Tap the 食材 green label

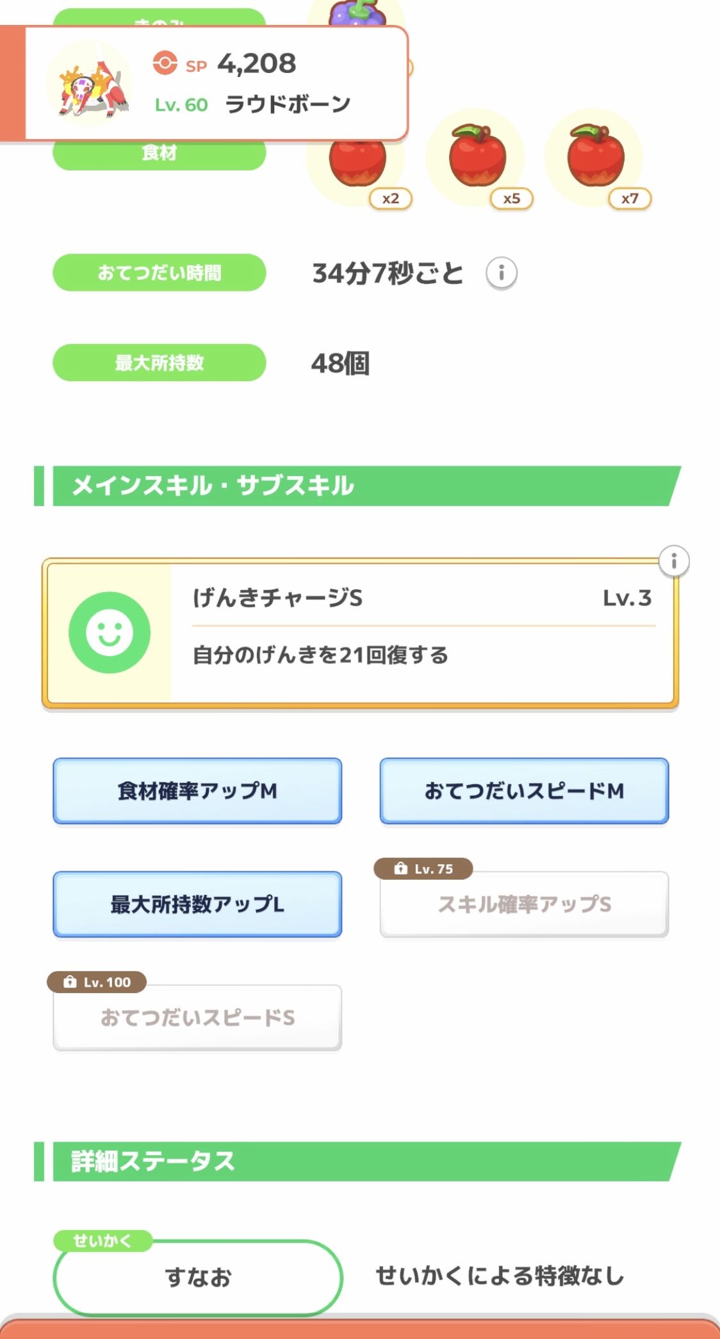point(159,154)
